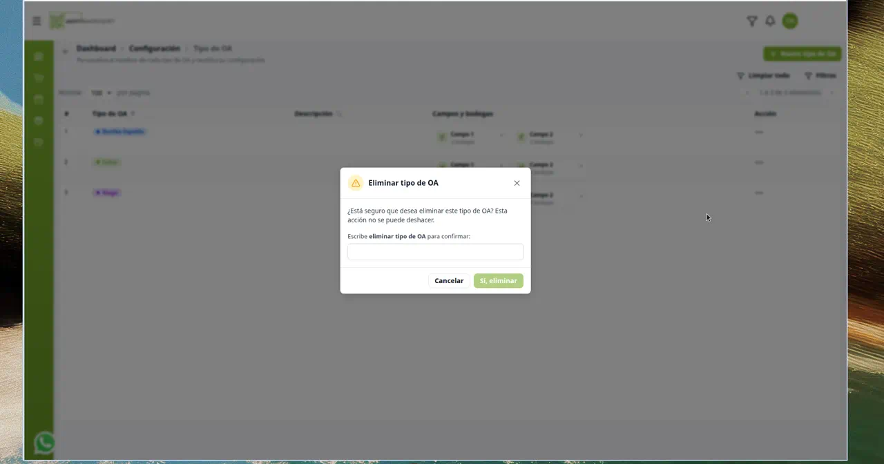Click the app logo in the header

click(x=82, y=21)
